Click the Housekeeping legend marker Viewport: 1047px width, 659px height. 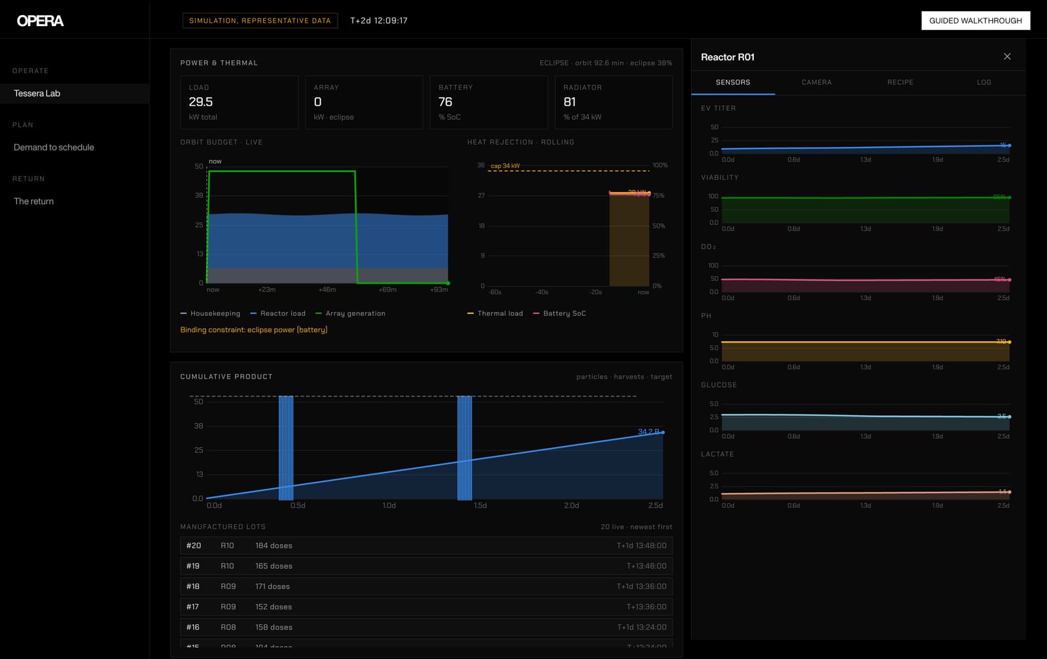184,314
